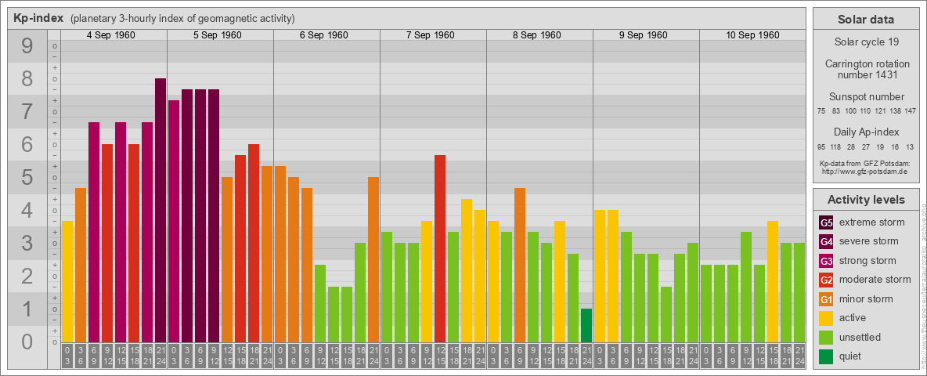Click the 'Daily Ap-index' label
Image resolution: width=927 pixels, height=376 pixels.
tap(866, 132)
